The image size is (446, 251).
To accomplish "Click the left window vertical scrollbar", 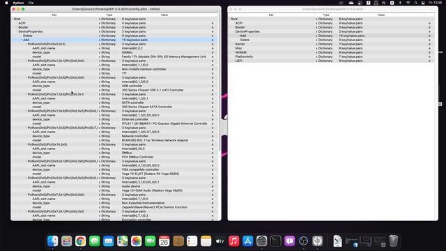I will (220, 82).
